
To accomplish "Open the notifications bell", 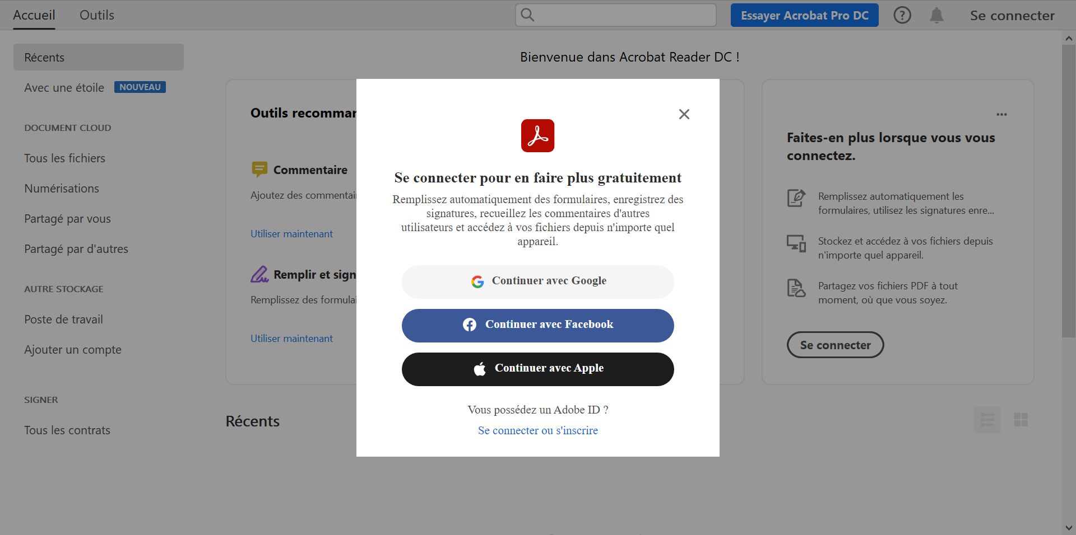I will click(936, 15).
